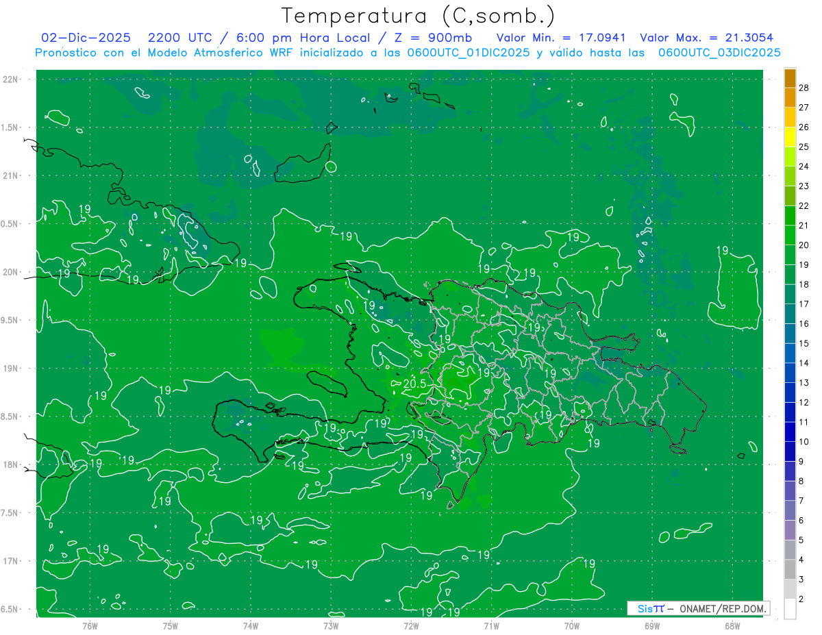Viewport: 822px width, 635px height.
Task: Select the "Valor Max. = 21.3054" reading
Action: (706, 38)
